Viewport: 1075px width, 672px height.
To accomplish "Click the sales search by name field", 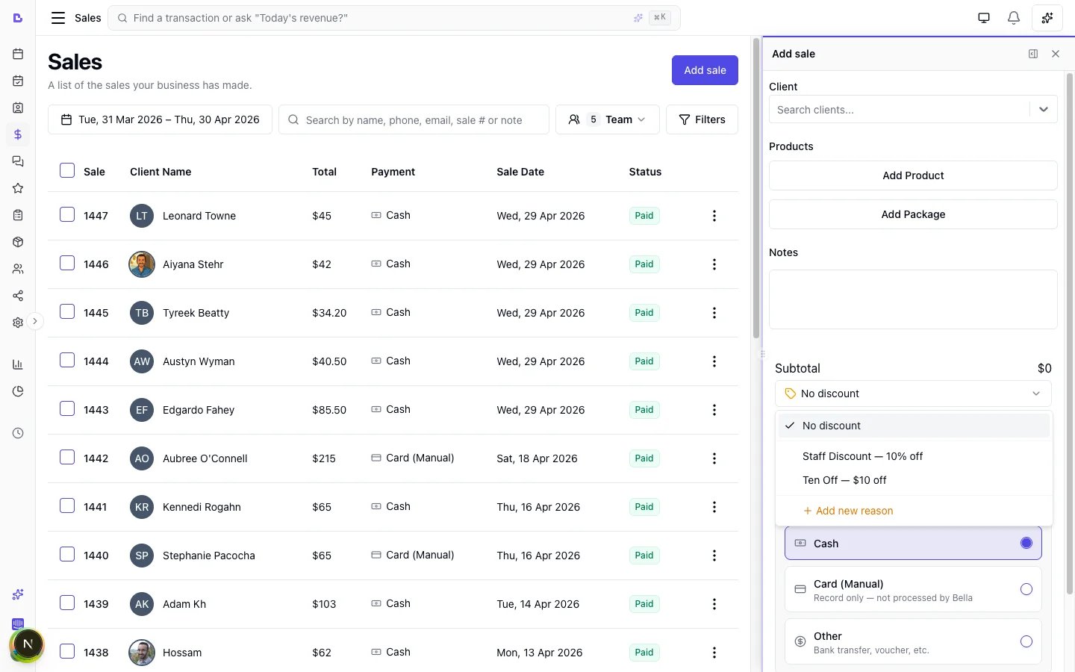I will 414,119.
